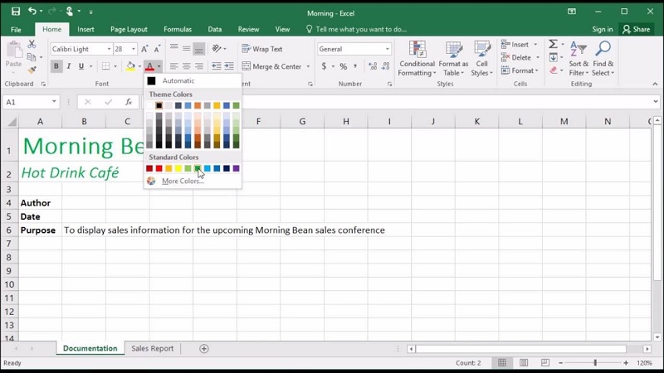
Task: Click the Tell me what you want search box
Action: [x=361, y=29]
